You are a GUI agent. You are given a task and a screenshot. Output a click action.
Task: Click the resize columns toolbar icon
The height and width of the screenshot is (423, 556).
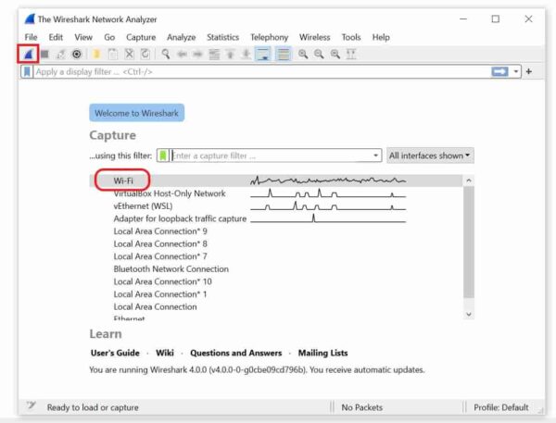coord(351,55)
